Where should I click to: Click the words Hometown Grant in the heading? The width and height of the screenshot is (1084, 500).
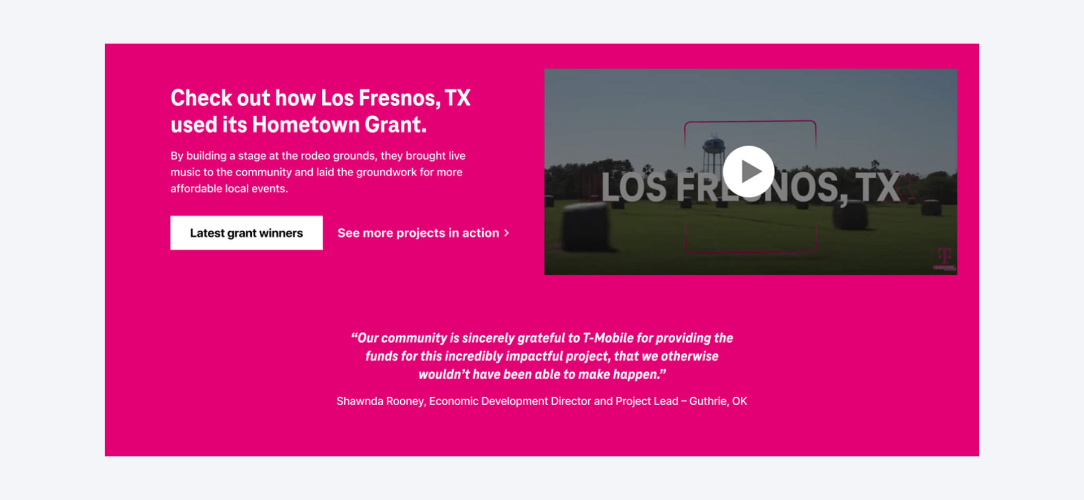click(x=339, y=125)
